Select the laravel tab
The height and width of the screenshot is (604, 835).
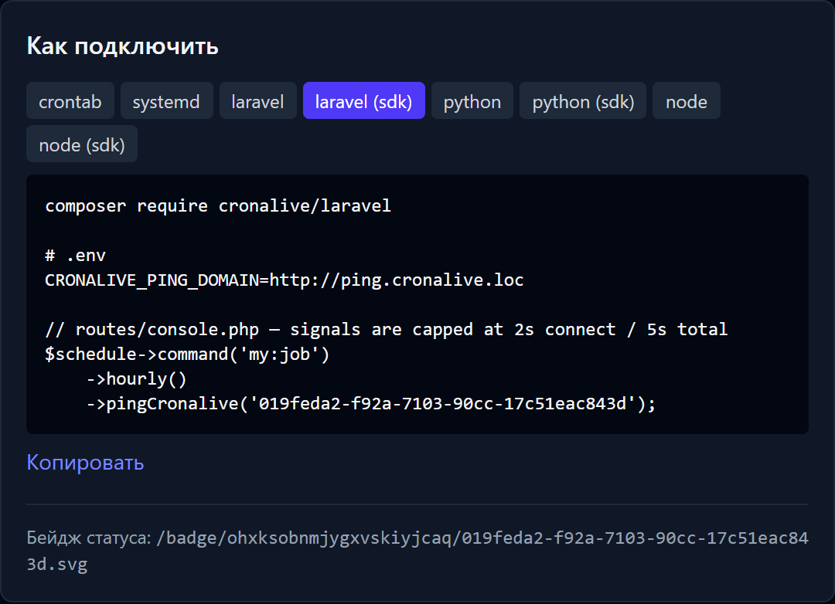pos(257,100)
